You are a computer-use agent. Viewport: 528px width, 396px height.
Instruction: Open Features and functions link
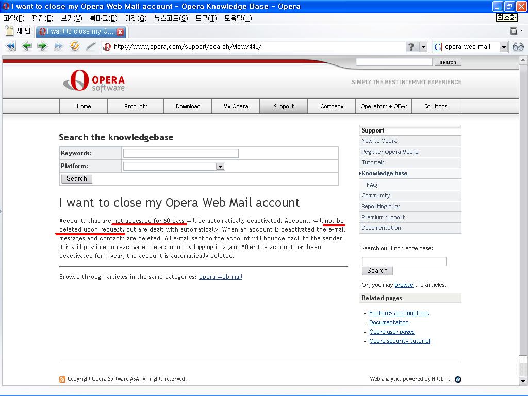(x=399, y=313)
